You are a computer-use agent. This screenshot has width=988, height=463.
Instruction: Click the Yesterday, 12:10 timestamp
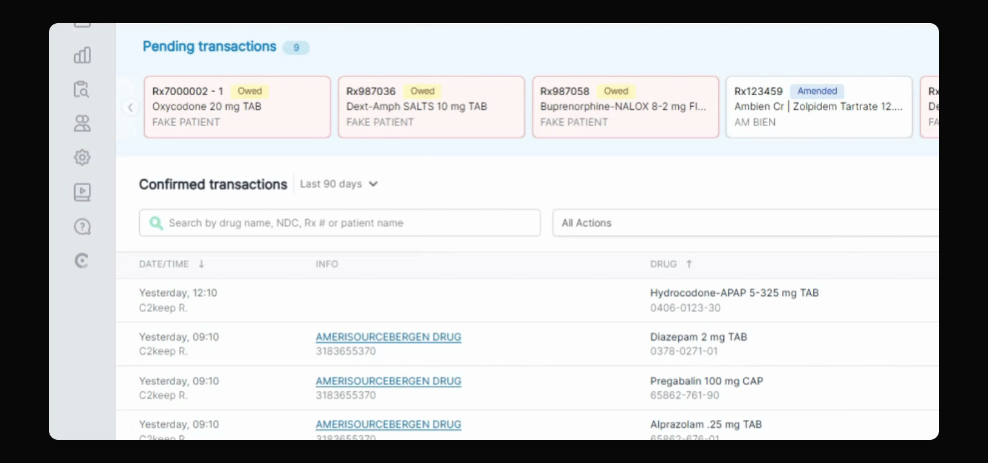[178, 293]
